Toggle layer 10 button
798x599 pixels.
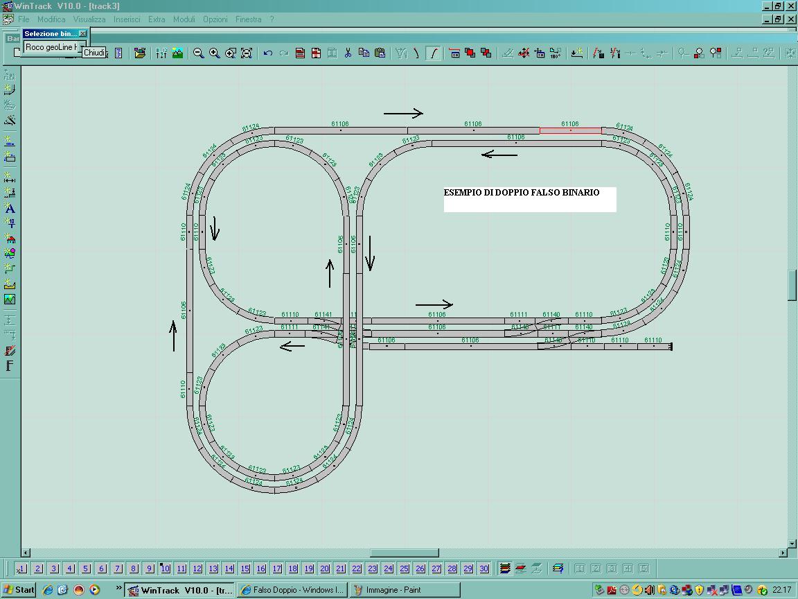click(165, 568)
